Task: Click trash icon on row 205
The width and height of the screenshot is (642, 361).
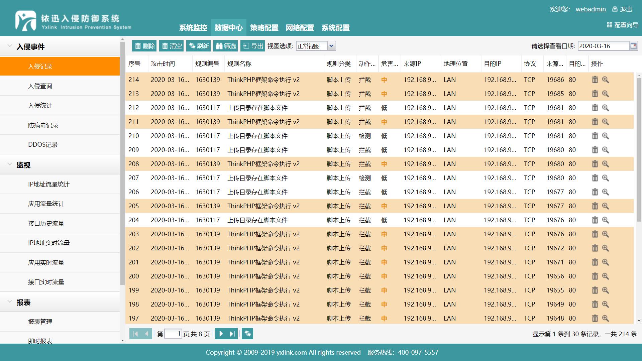Action: (x=595, y=206)
